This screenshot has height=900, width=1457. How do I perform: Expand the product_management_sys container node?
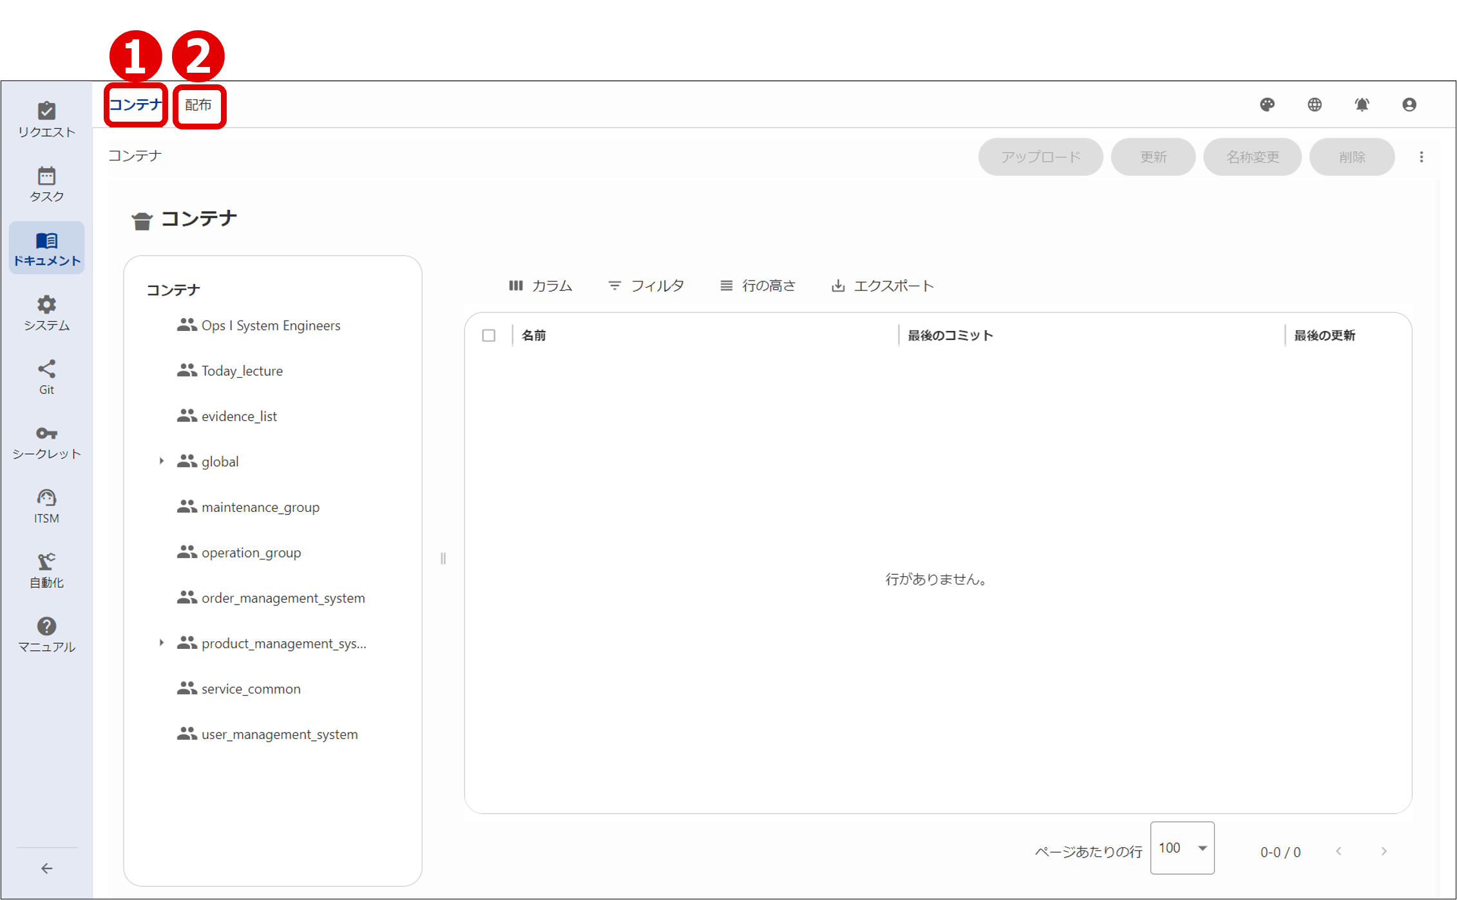point(161,642)
